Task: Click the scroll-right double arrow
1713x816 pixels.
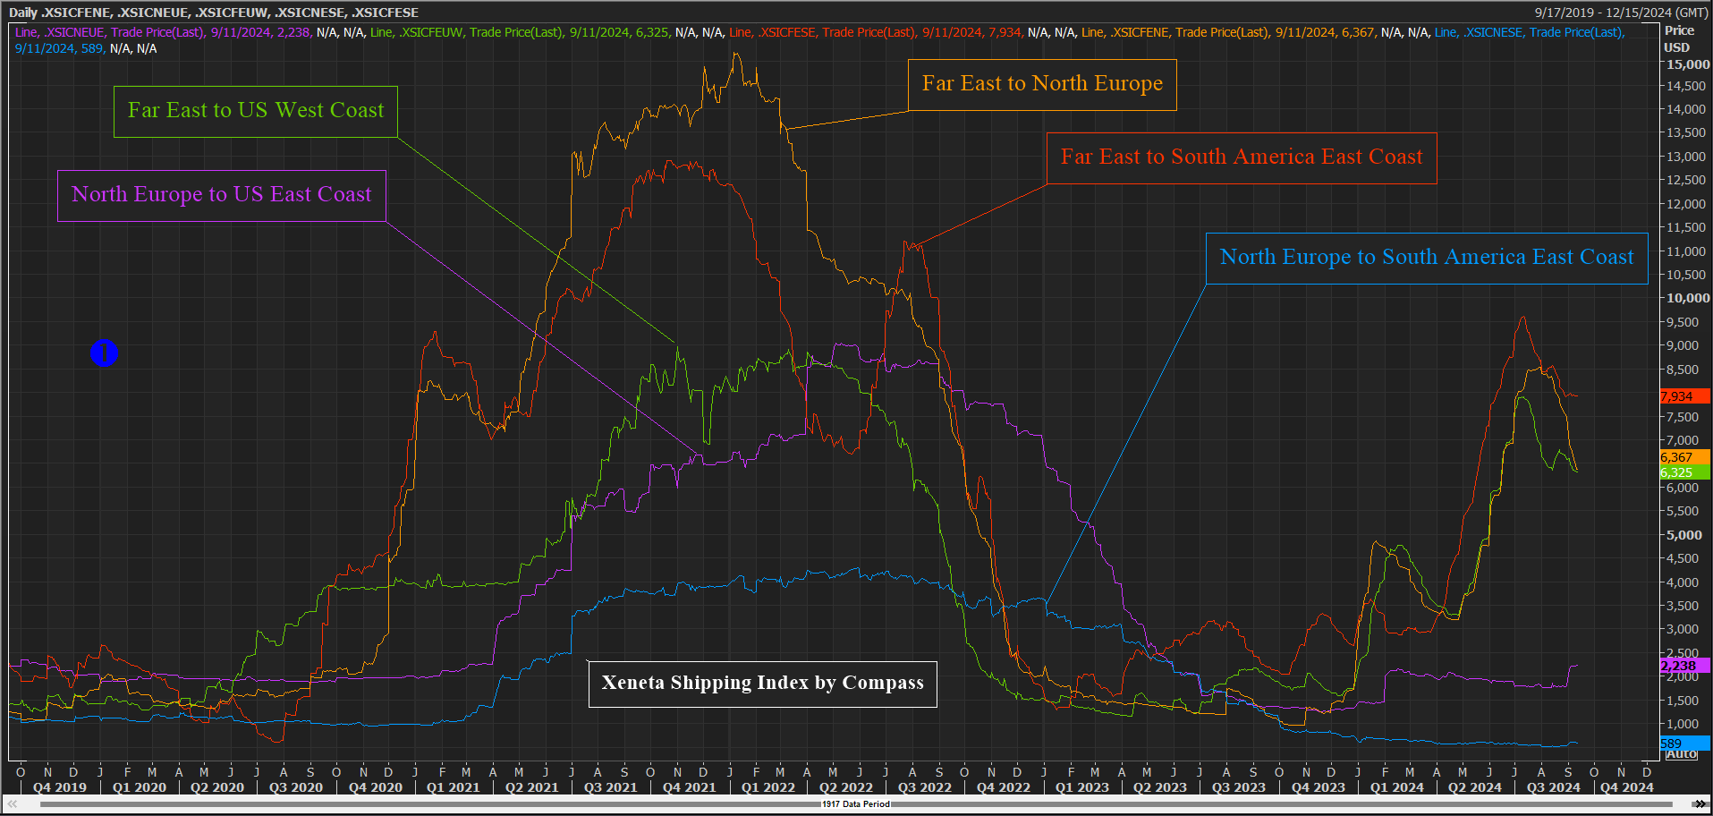Action: click(x=1700, y=803)
